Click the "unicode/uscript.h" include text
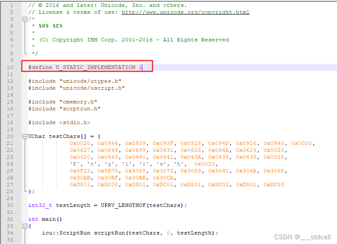Image resolution: width=337 pixels, height=244 pixels. tap(92, 88)
